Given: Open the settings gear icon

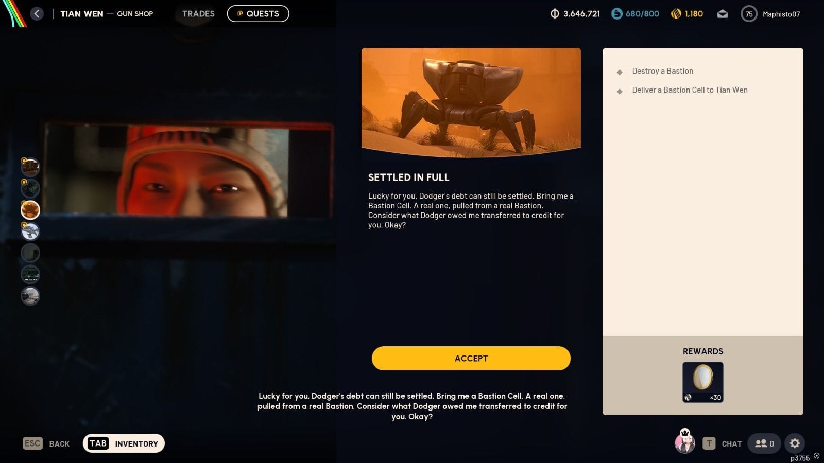Looking at the screenshot, I should [x=795, y=443].
